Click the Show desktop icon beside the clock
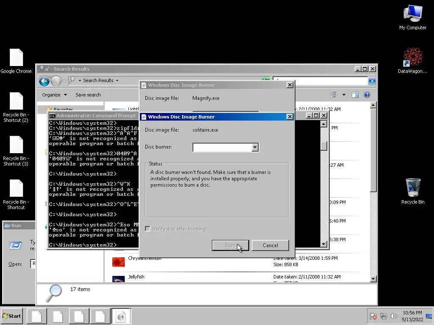This screenshot has width=434, height=325. tap(429, 316)
